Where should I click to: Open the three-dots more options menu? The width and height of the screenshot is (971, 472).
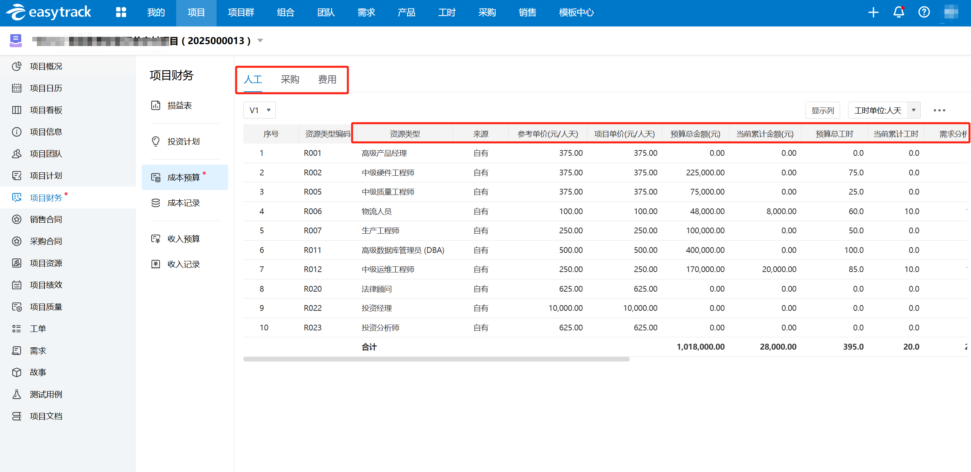pyautogui.click(x=939, y=111)
